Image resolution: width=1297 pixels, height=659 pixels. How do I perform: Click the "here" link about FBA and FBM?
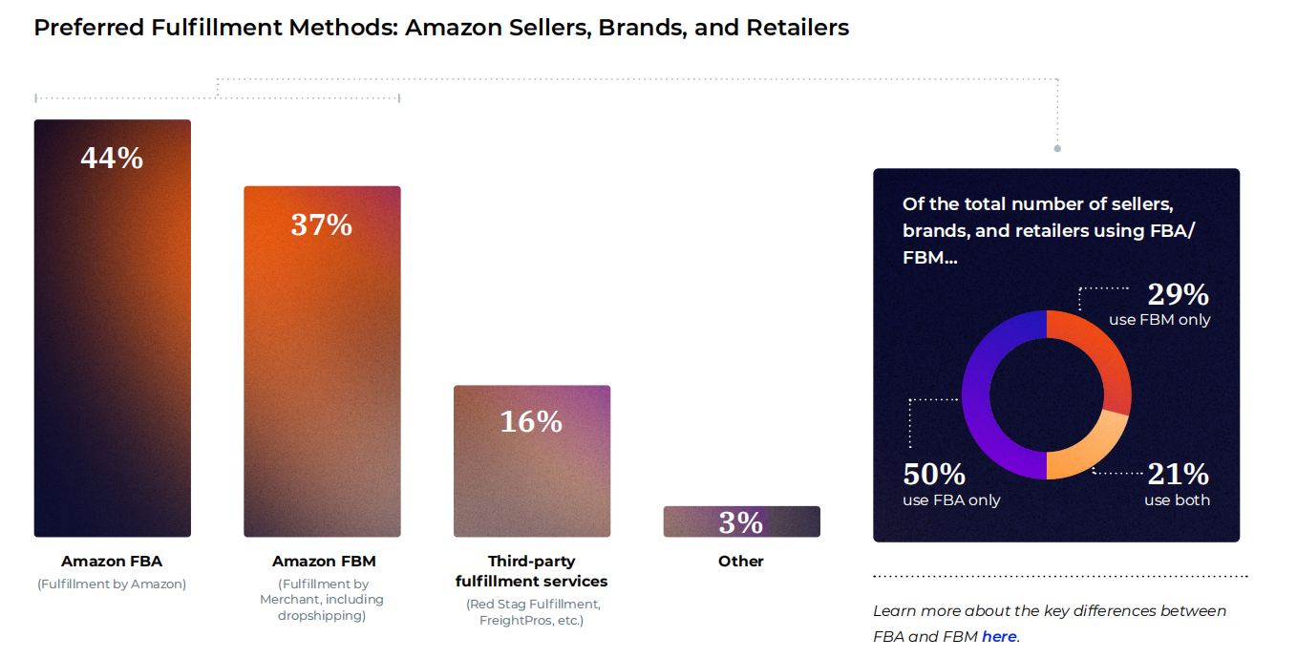point(998,636)
